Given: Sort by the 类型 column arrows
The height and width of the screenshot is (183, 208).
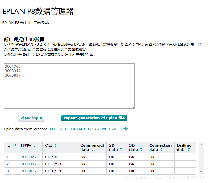Looking at the screenshot, I should (55, 145).
